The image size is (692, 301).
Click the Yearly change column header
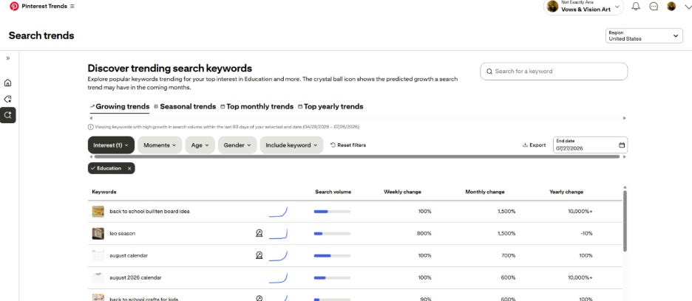(x=566, y=192)
